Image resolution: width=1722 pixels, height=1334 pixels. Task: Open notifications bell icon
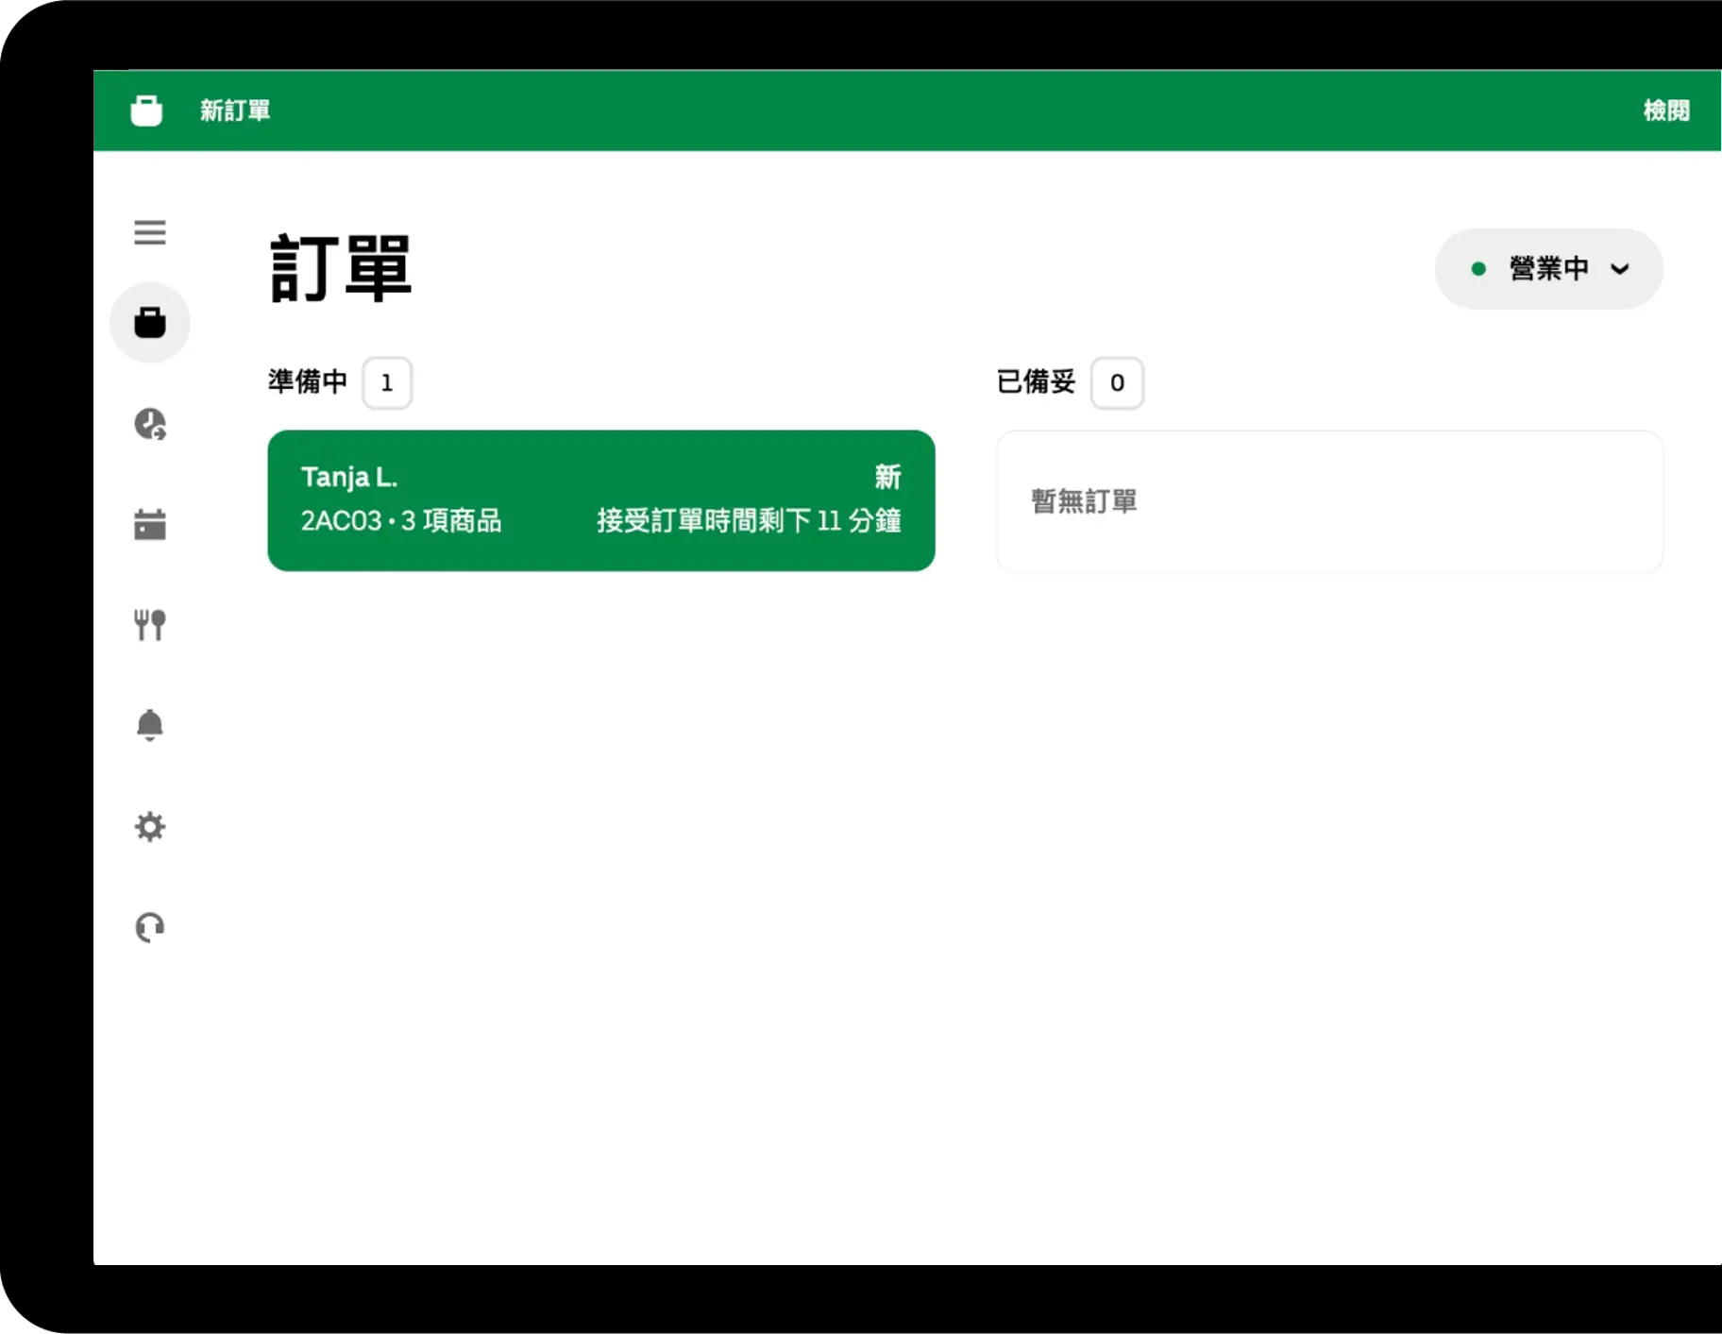point(149,725)
